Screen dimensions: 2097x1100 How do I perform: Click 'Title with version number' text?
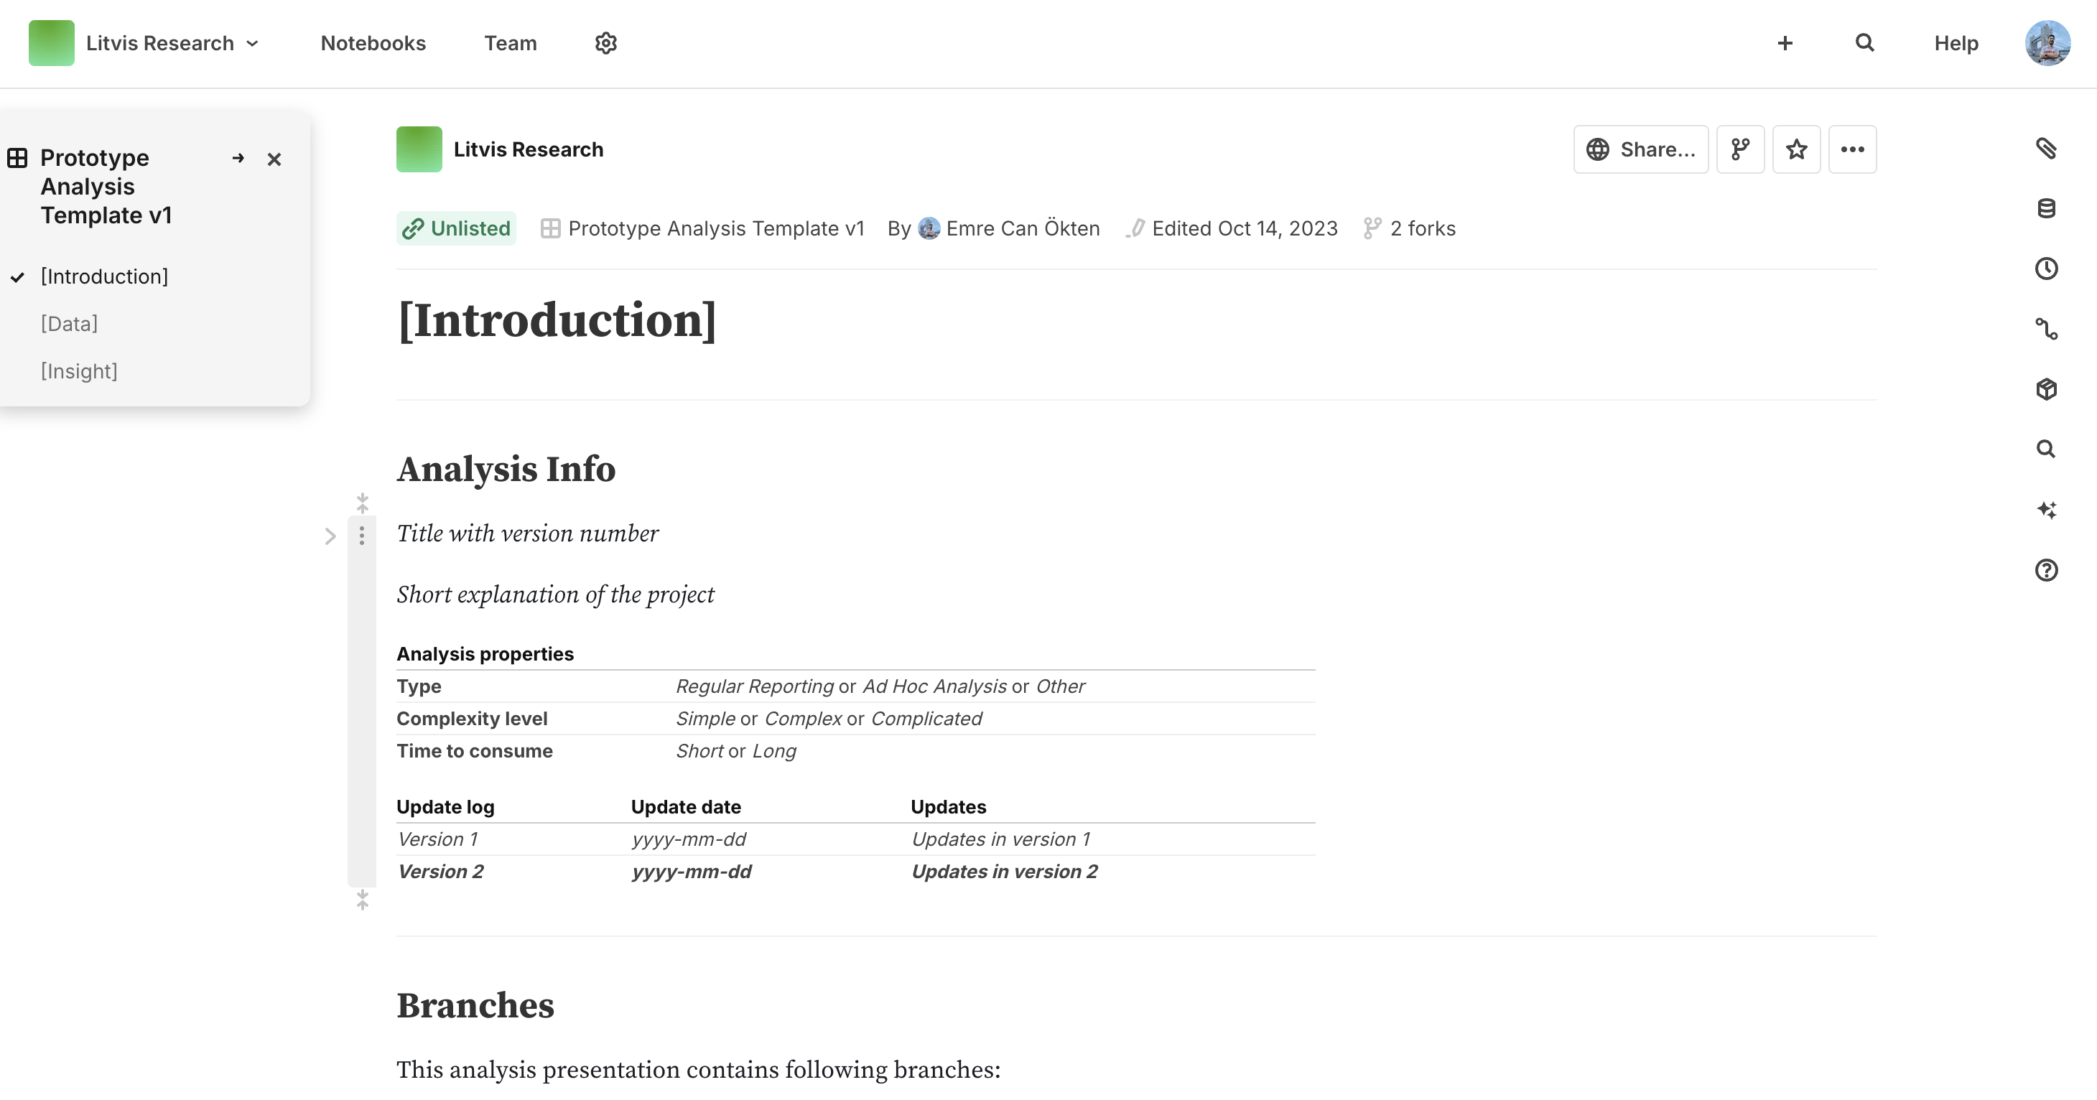528,533
